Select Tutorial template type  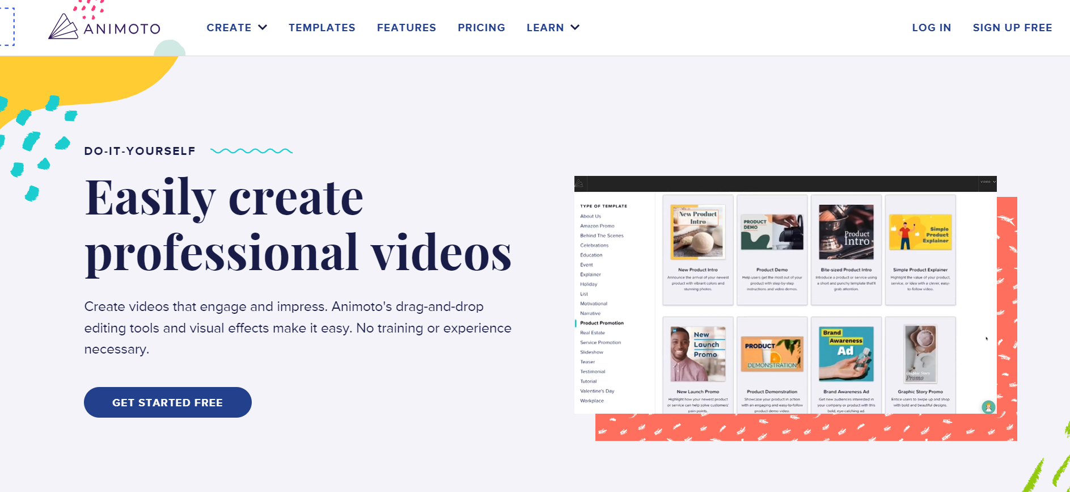(589, 381)
